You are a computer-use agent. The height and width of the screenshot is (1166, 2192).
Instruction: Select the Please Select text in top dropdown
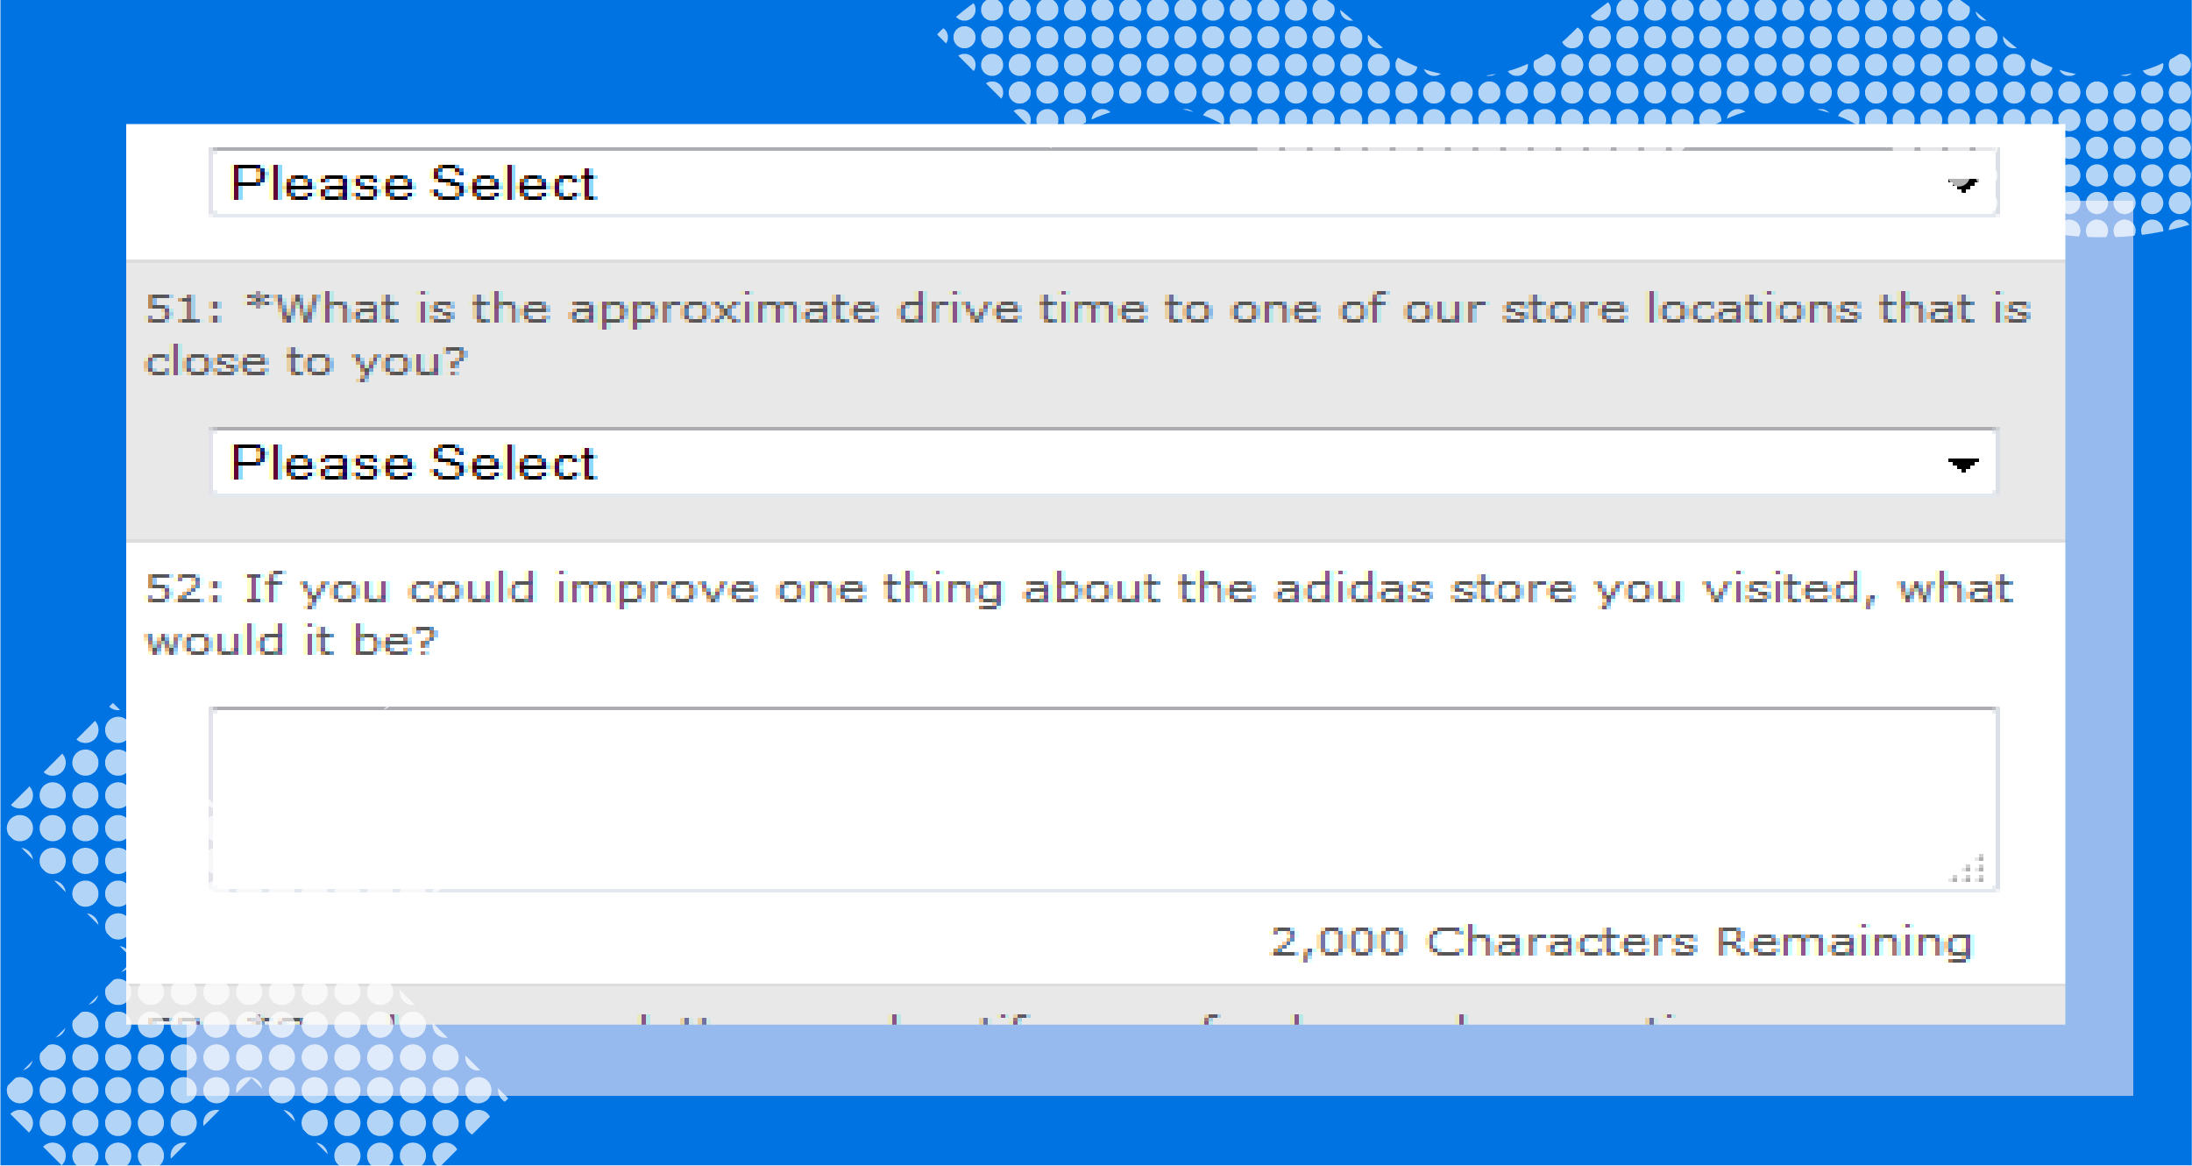[414, 183]
